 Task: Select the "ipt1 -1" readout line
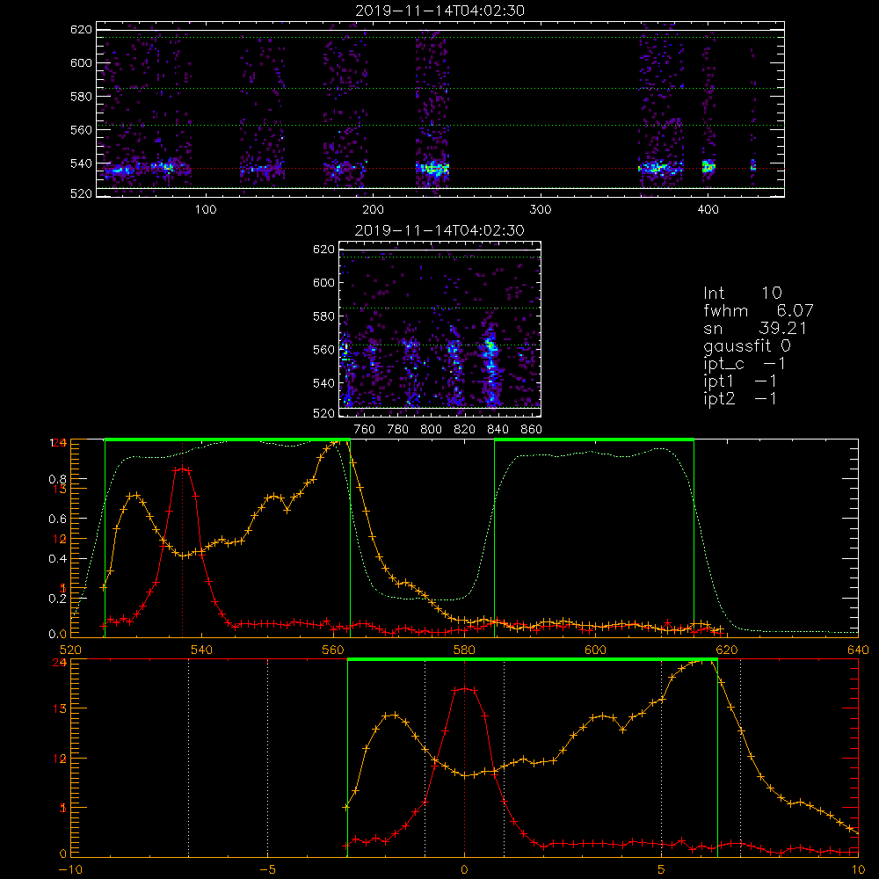point(740,381)
